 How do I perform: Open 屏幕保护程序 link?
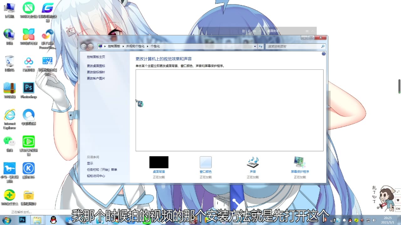(300, 172)
